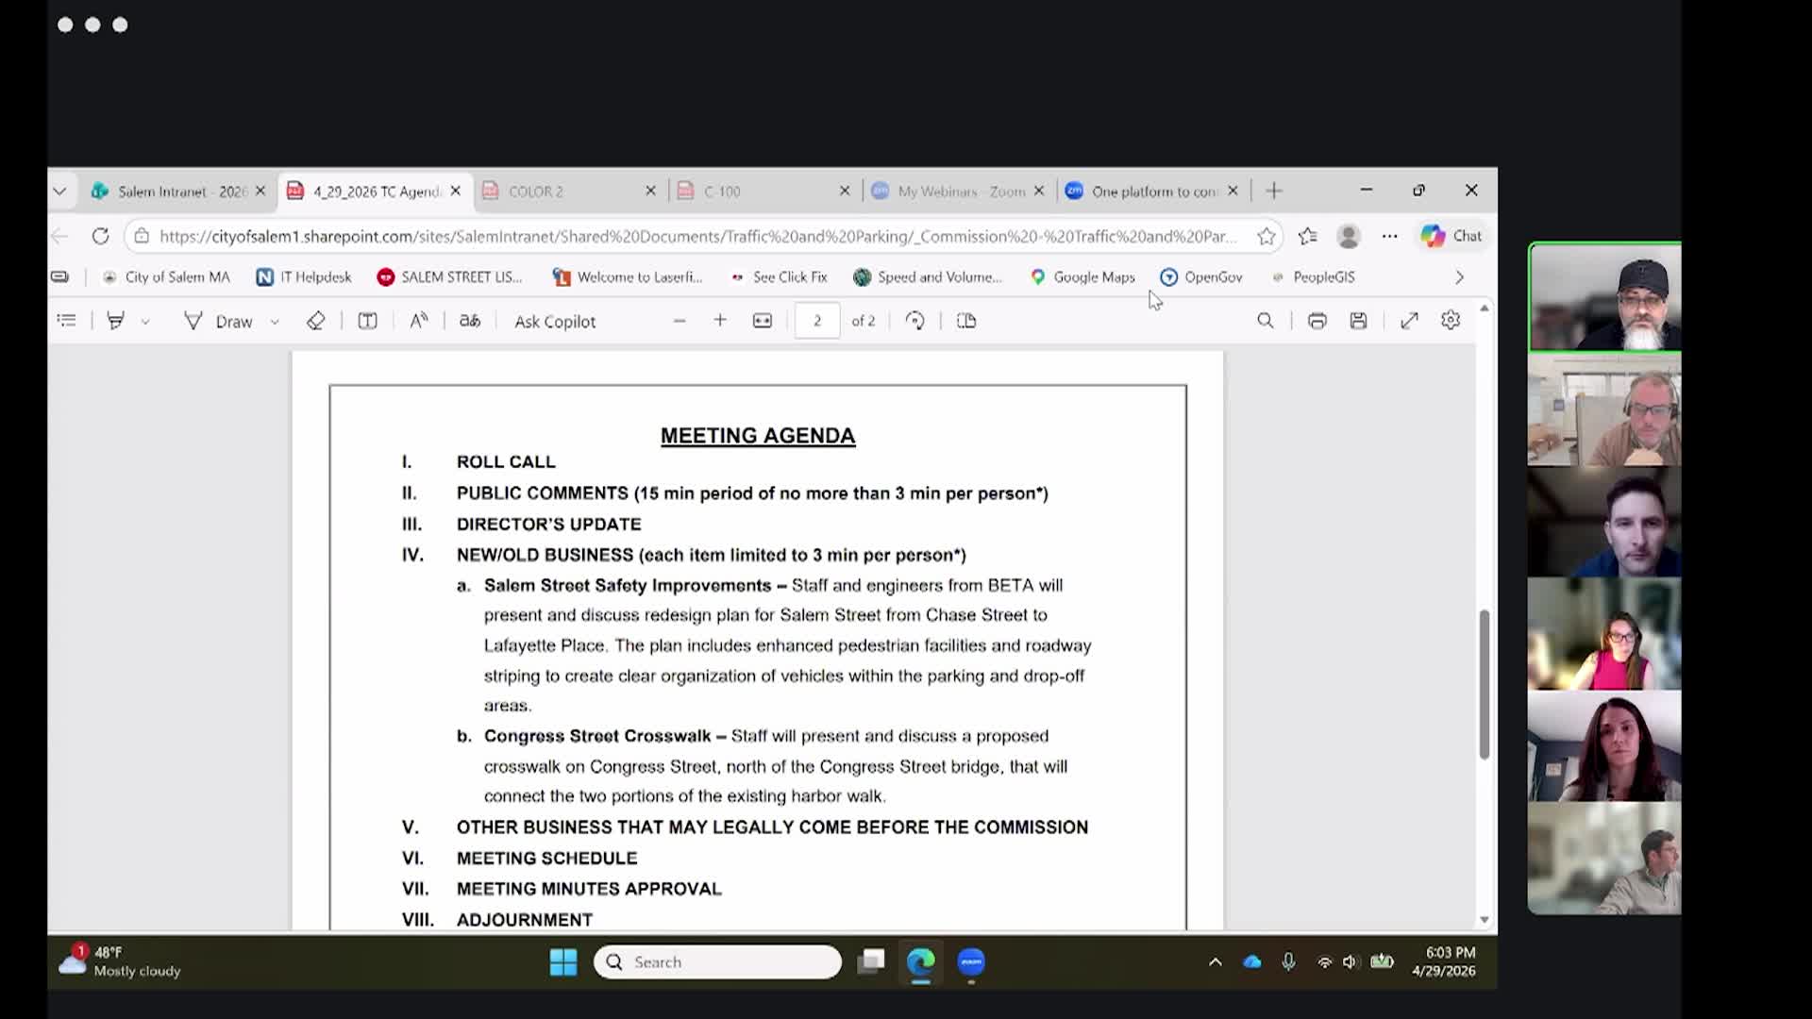1812x1019 pixels.
Task: Open the Favorites list
Action: (x=1308, y=237)
